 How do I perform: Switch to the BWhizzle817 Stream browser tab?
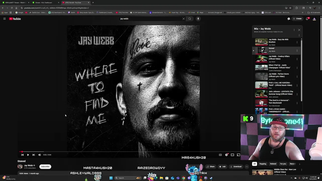tap(16, 3)
